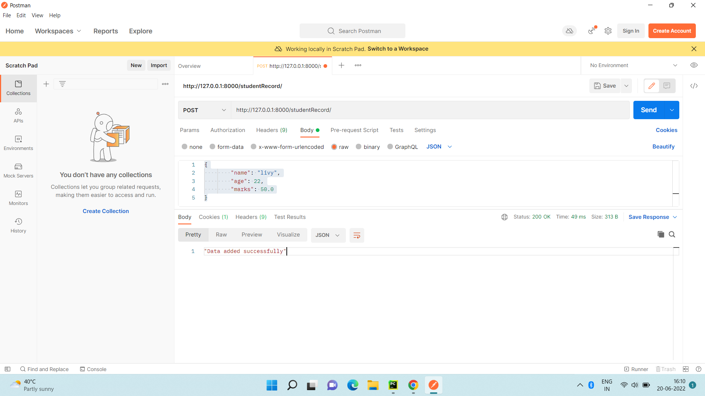Switch to the Authorization tab
Screen dimensions: 705x396
[x=228, y=130]
